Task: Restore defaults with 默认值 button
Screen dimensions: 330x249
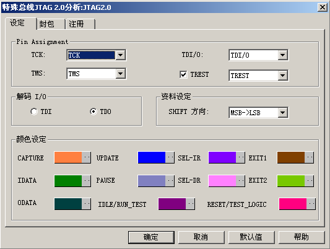Action: click(251, 237)
